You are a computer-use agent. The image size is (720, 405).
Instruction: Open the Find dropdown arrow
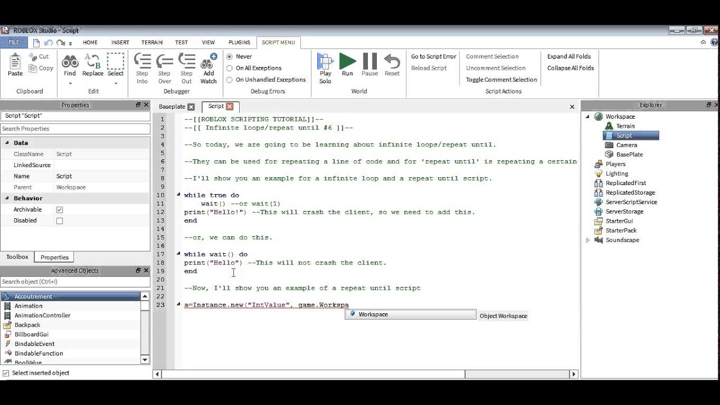coord(70,83)
